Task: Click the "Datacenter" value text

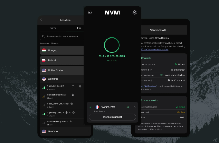Action: 179,70
